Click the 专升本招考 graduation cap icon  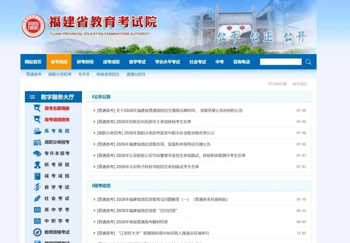(x=37, y=154)
